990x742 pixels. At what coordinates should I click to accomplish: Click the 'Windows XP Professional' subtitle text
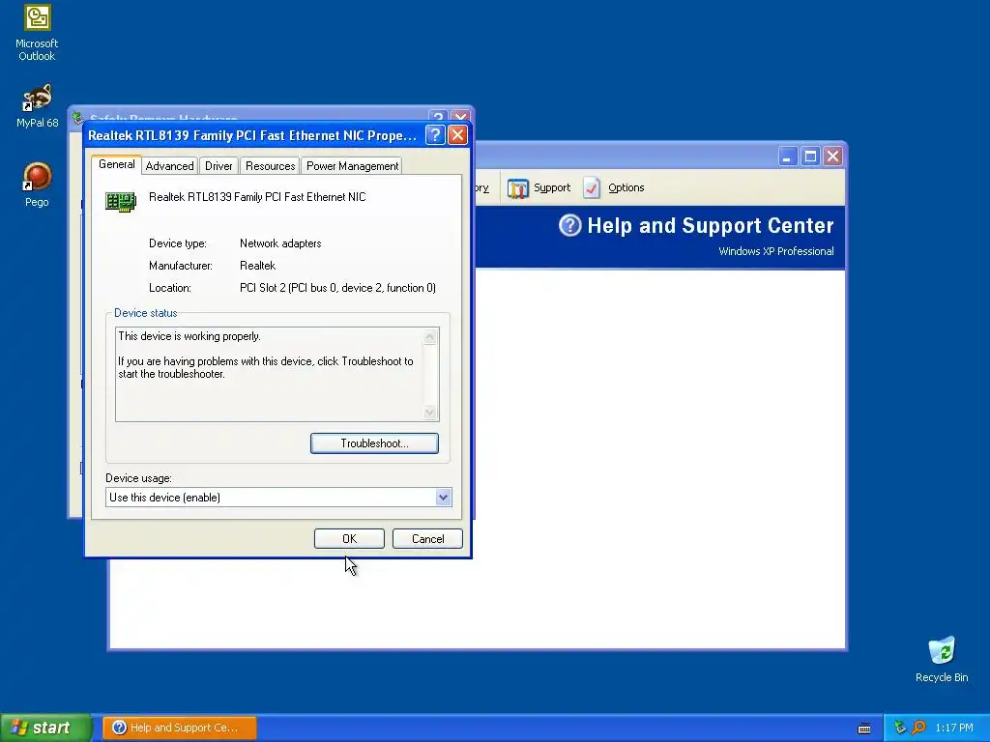click(776, 251)
